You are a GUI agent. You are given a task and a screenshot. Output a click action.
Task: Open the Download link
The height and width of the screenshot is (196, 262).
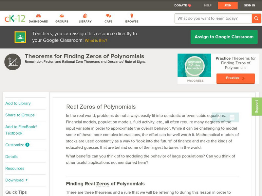tap(14, 180)
